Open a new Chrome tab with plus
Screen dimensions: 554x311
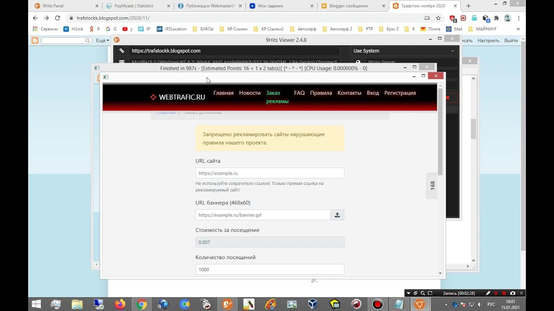[x=468, y=6]
